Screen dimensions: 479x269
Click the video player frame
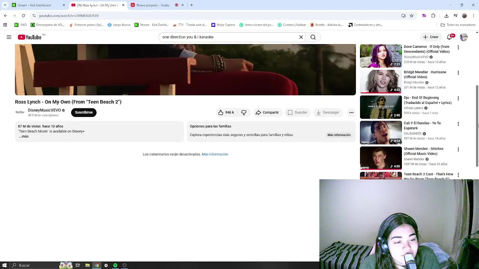(x=185, y=69)
